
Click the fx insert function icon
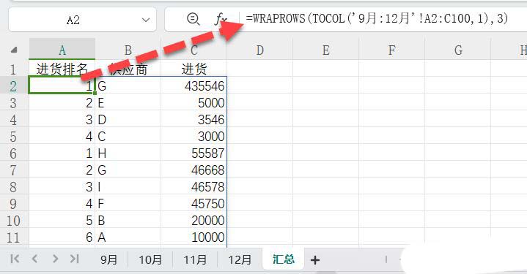[221, 19]
